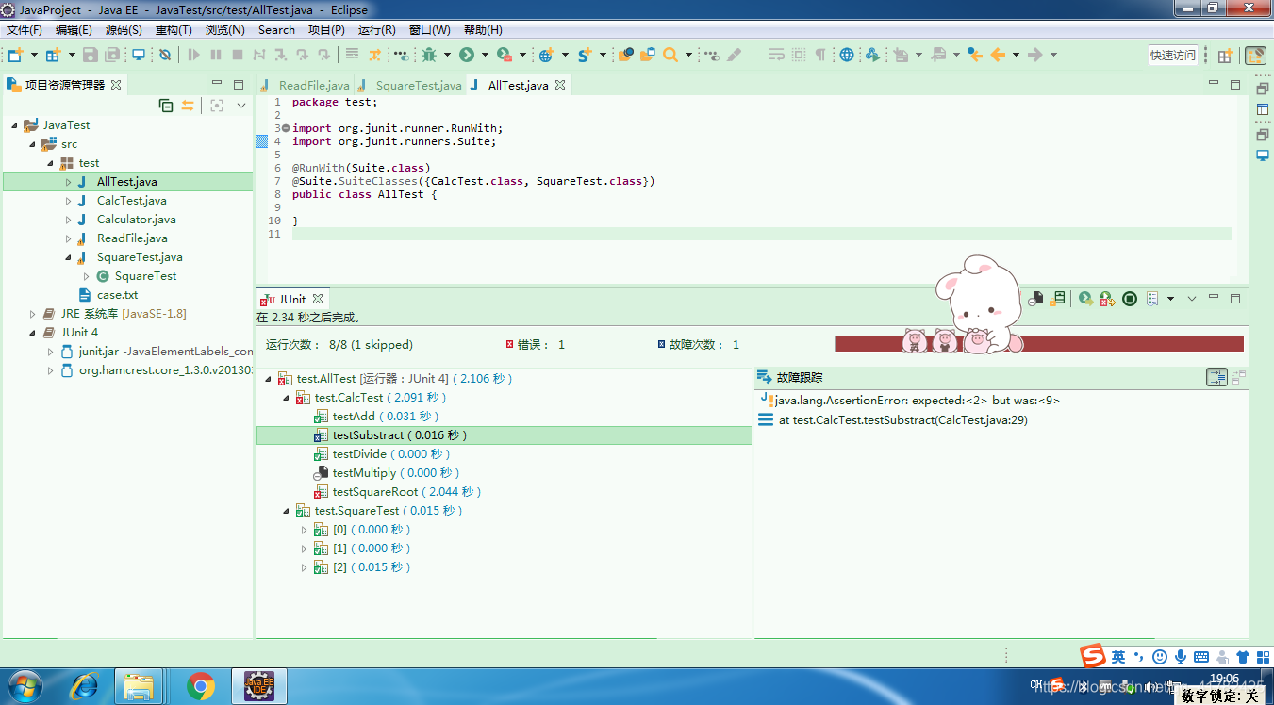Open the Search dropdown arrow
This screenshot has height=705, width=1274.
coord(688,55)
